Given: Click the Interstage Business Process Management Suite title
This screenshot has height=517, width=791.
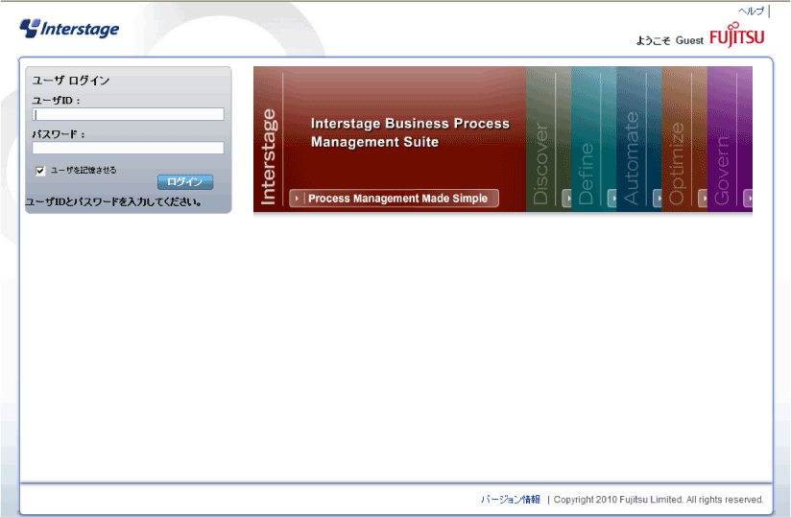Looking at the screenshot, I should point(410,132).
